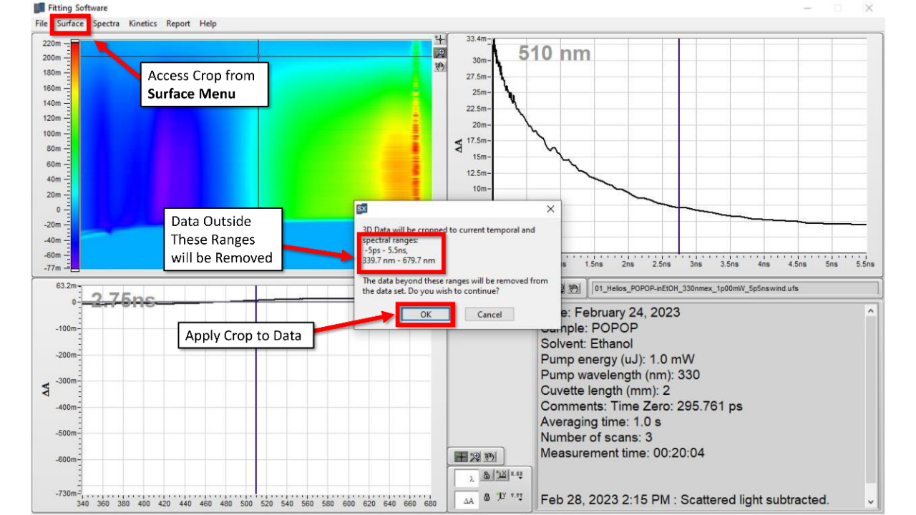Viewport: 916px width, 515px height.
Task: Select zoom tool below spectra plot
Action: point(475,456)
